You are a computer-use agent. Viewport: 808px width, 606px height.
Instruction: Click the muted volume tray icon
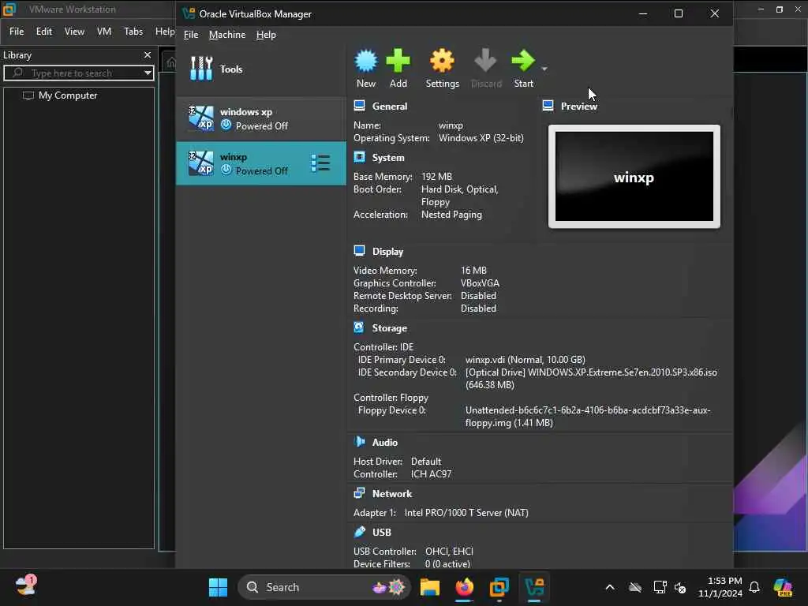(680, 587)
